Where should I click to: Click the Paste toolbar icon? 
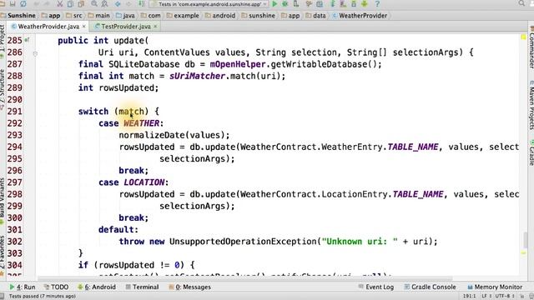pos(81,3)
